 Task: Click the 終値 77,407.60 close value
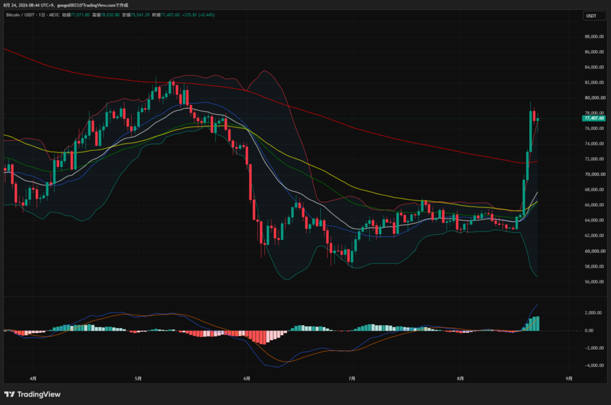click(166, 15)
